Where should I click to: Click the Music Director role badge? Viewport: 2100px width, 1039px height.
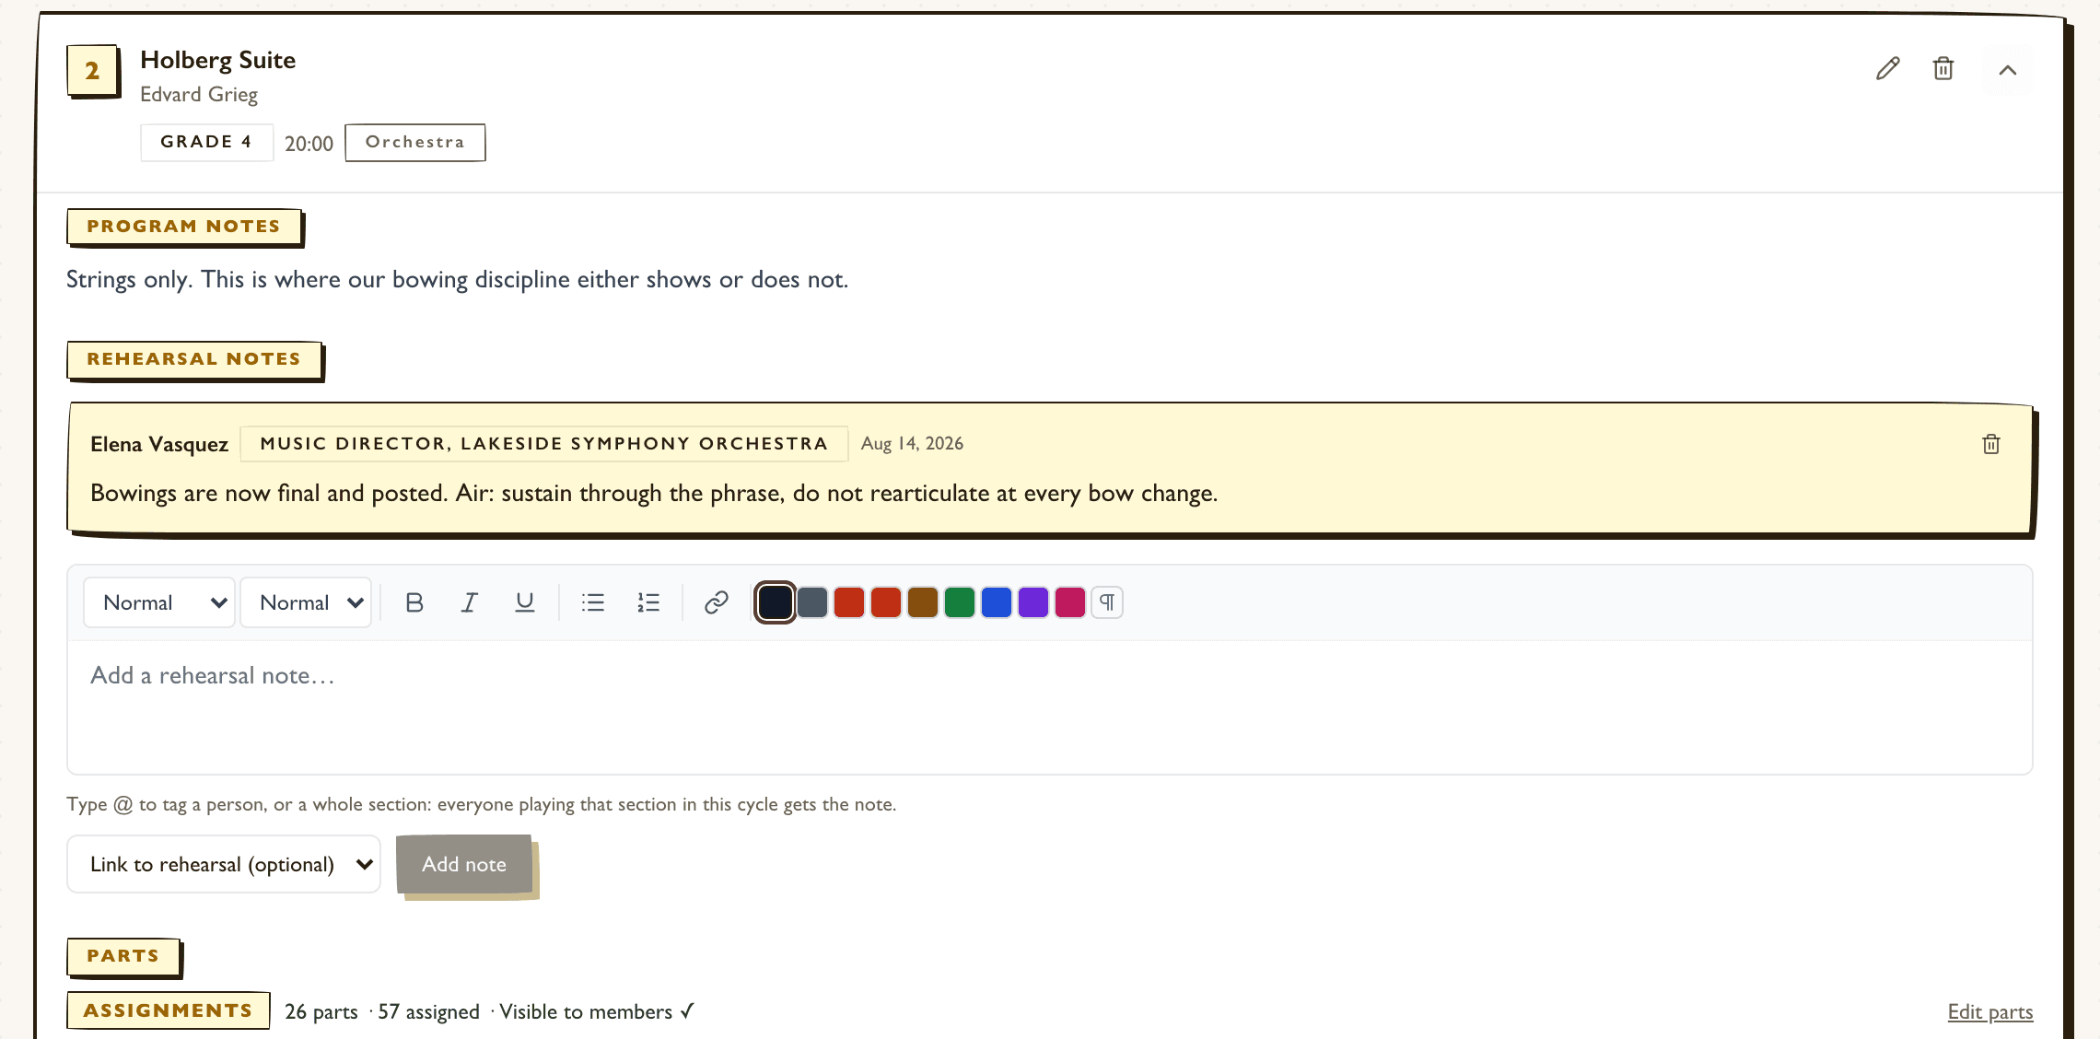[x=544, y=443]
